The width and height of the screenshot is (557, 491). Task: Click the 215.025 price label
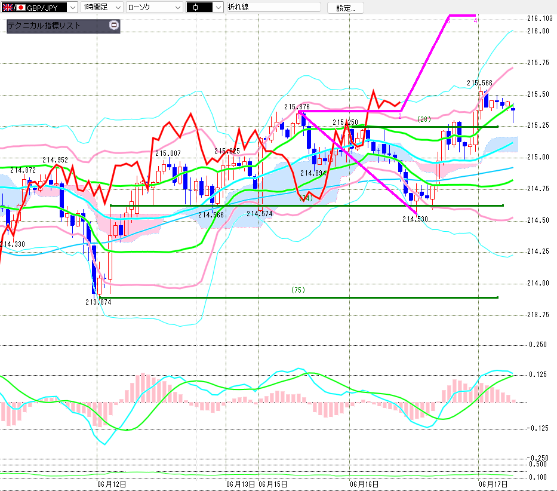coord(227,151)
